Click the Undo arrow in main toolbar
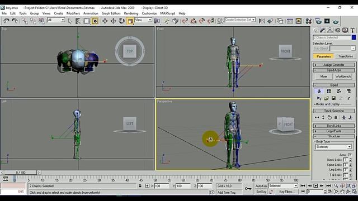Viewport: 358px width, 201px height. [x=6, y=21]
